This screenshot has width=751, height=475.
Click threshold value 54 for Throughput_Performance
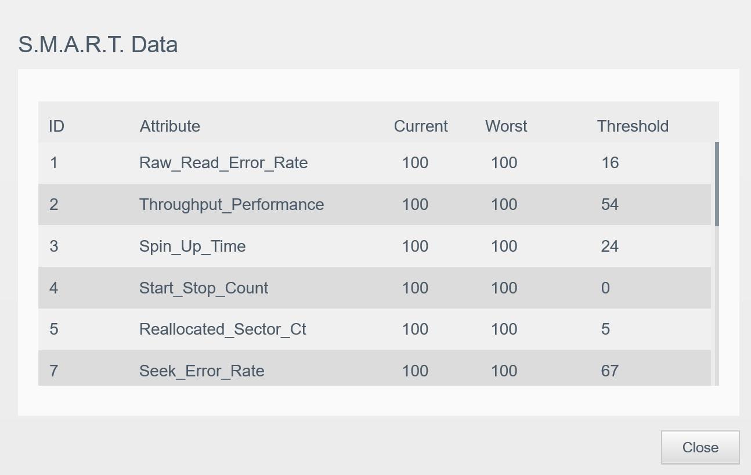(x=610, y=205)
